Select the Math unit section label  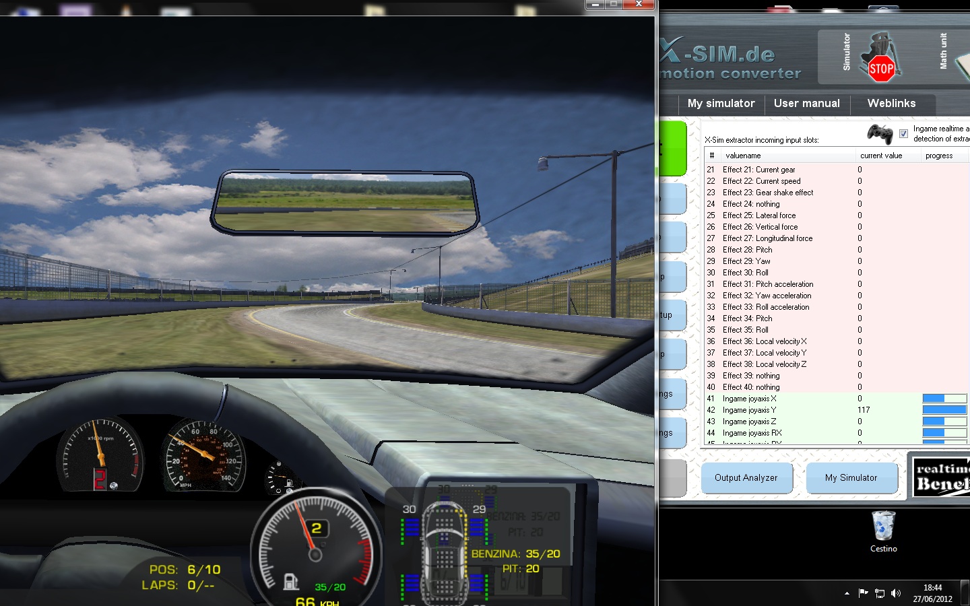click(943, 51)
